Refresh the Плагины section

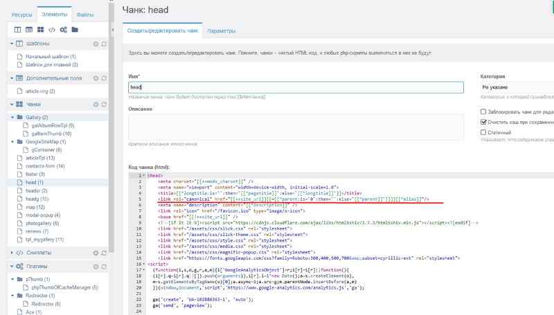tap(104, 267)
